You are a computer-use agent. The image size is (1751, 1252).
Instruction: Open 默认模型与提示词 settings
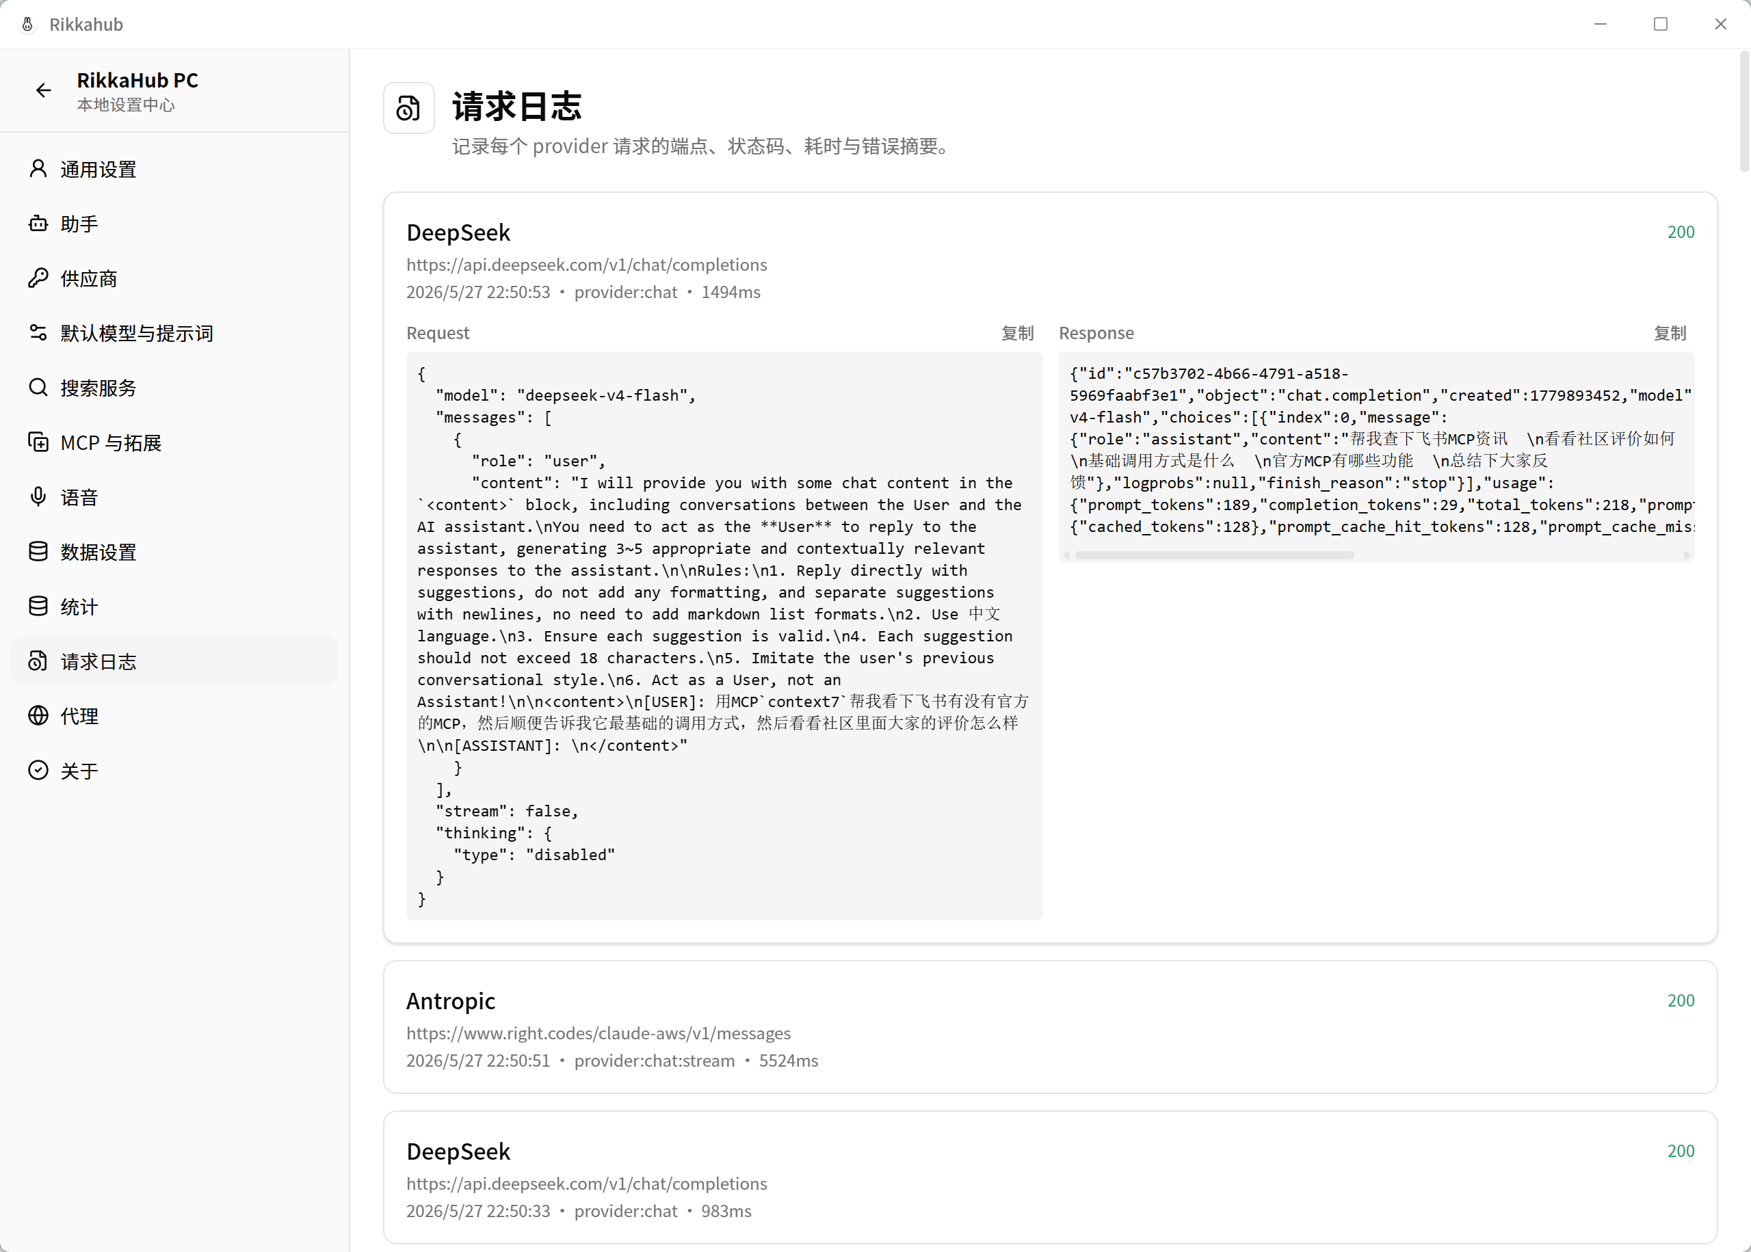174,333
